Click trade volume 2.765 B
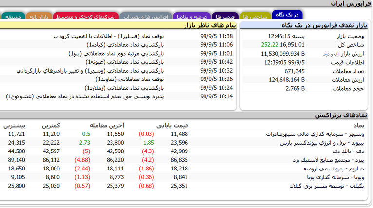The width and height of the screenshot is (373, 208). (x=295, y=88)
